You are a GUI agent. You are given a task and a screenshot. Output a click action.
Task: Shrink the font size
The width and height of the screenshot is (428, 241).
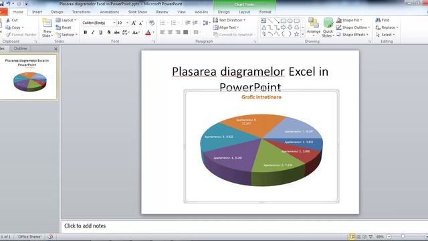141,23
